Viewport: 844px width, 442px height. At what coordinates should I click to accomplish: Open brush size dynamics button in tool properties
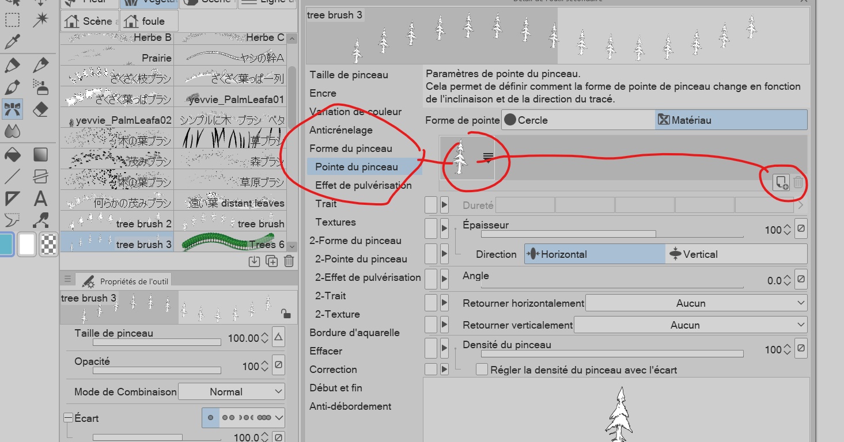click(278, 337)
